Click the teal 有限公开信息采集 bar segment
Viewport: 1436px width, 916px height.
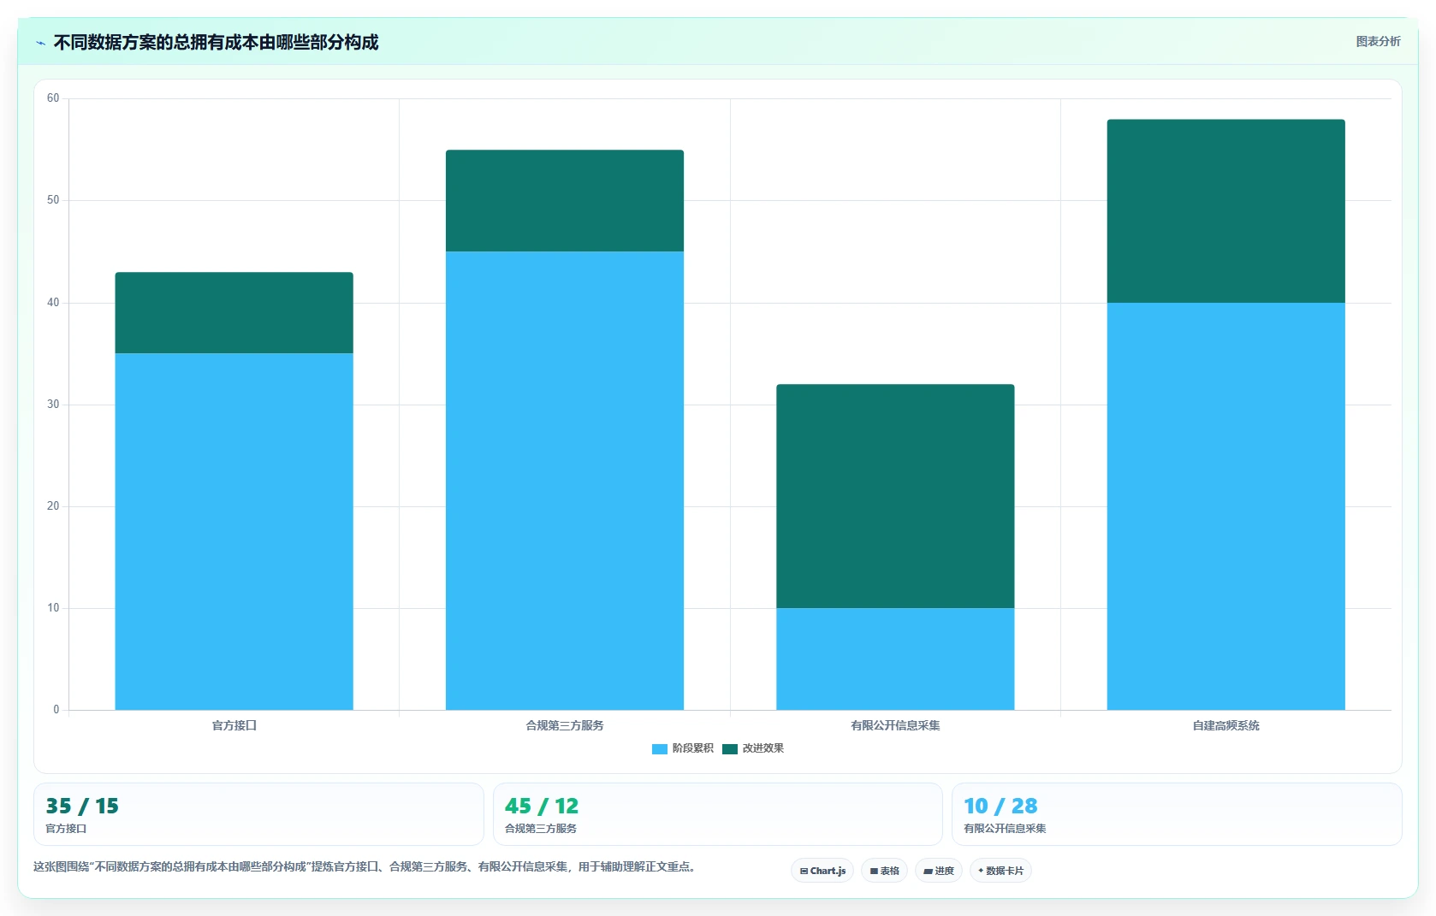(895, 496)
